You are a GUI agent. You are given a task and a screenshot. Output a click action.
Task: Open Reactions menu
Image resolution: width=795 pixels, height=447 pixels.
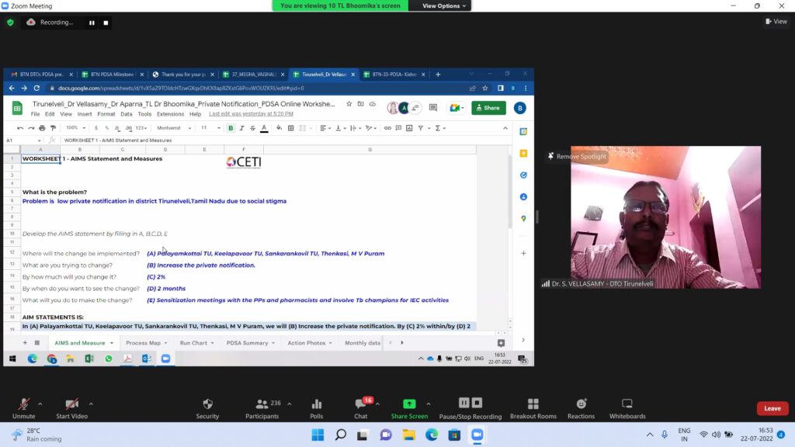pos(581,408)
